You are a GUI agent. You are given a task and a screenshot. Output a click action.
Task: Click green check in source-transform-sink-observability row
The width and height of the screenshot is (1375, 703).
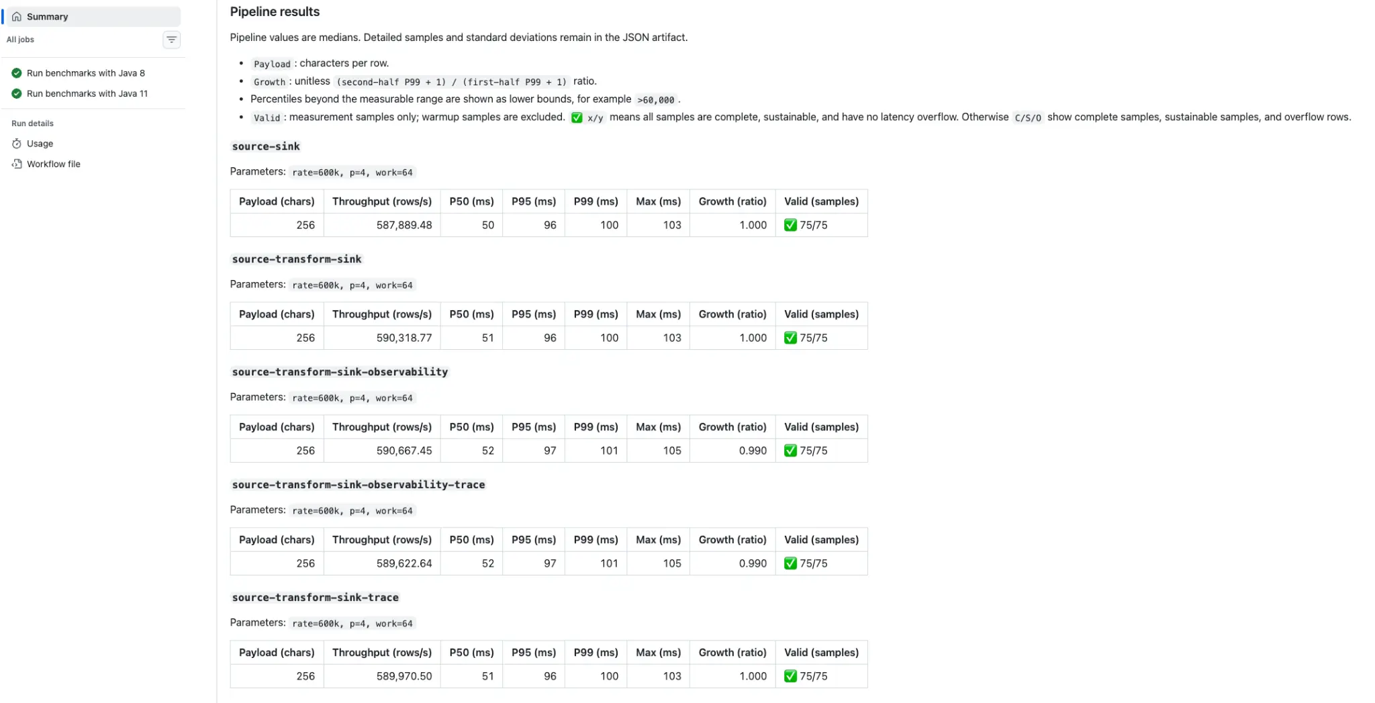[791, 451]
